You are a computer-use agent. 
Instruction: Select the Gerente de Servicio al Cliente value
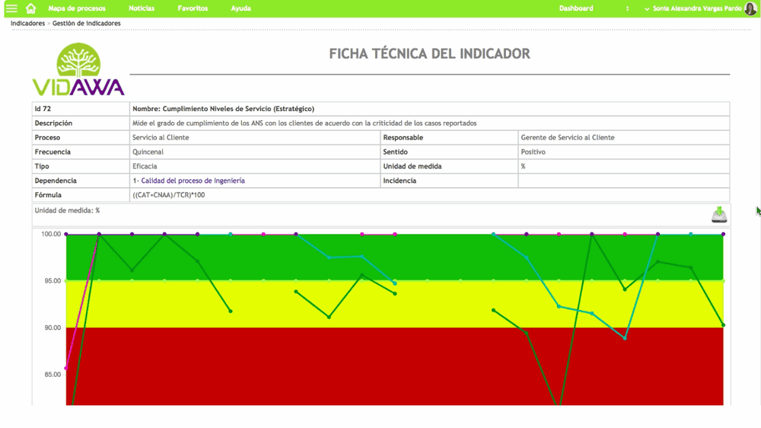[568, 138]
